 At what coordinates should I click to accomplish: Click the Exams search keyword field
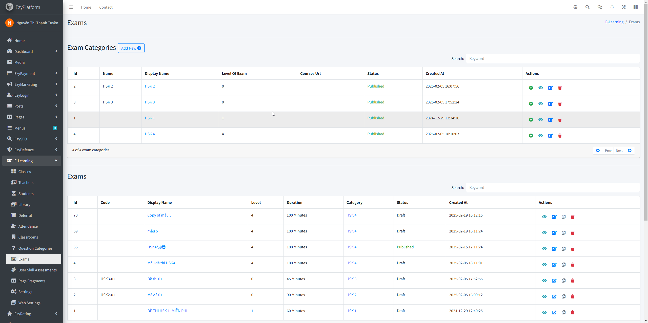tap(553, 187)
